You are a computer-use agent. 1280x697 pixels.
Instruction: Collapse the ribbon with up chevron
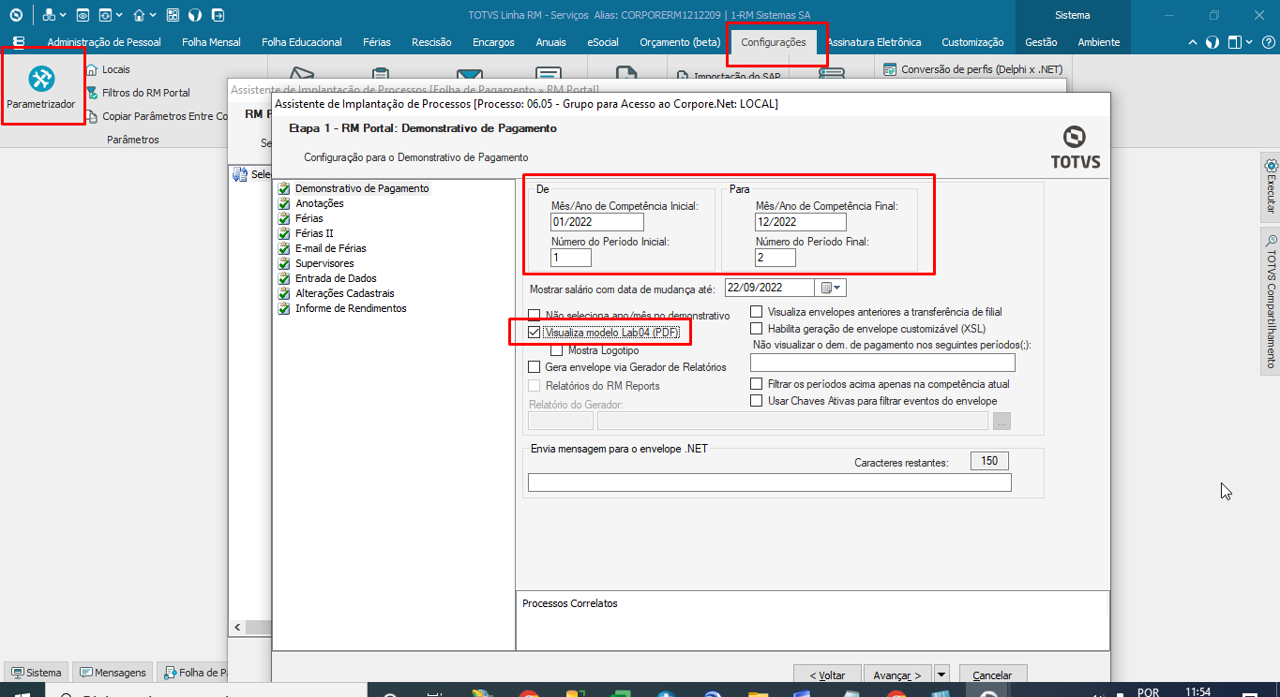1193,42
